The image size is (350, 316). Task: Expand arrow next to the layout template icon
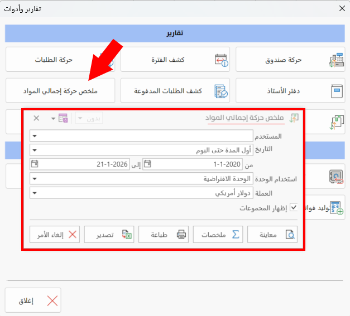53,118
